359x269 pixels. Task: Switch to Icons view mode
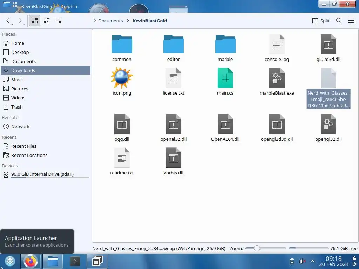point(35,21)
